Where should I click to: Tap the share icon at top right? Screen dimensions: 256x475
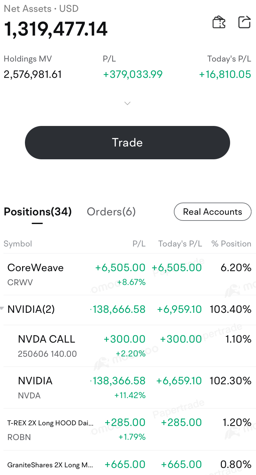coord(244,22)
